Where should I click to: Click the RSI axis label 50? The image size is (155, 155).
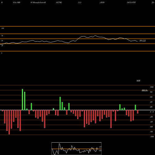click(2, 41)
